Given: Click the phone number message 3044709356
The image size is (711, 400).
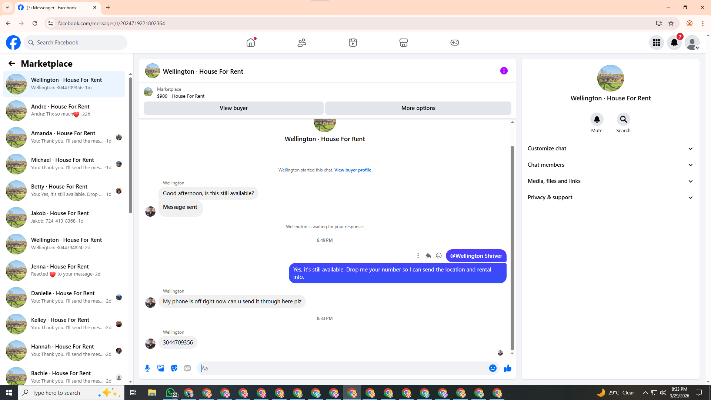Looking at the screenshot, I should [178, 343].
